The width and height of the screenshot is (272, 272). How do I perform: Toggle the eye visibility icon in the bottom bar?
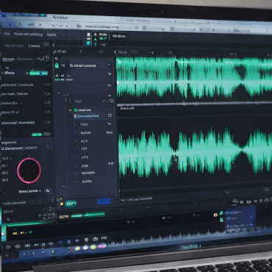click(x=18, y=246)
